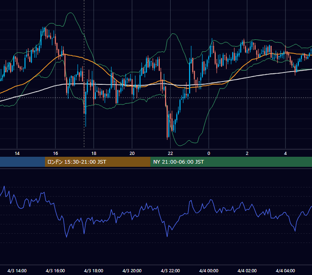Click the 4/3 14:00 date label
312x275 pixels.
[17, 270]
